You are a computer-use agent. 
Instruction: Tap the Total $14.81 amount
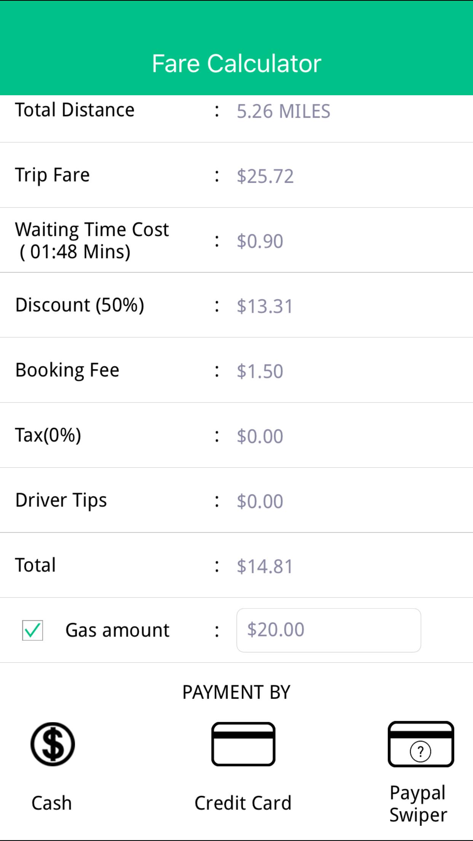click(x=265, y=566)
